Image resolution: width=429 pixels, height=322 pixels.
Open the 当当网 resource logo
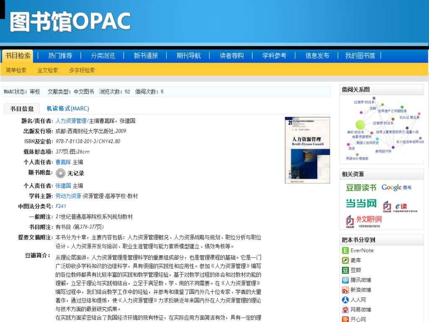point(361,203)
